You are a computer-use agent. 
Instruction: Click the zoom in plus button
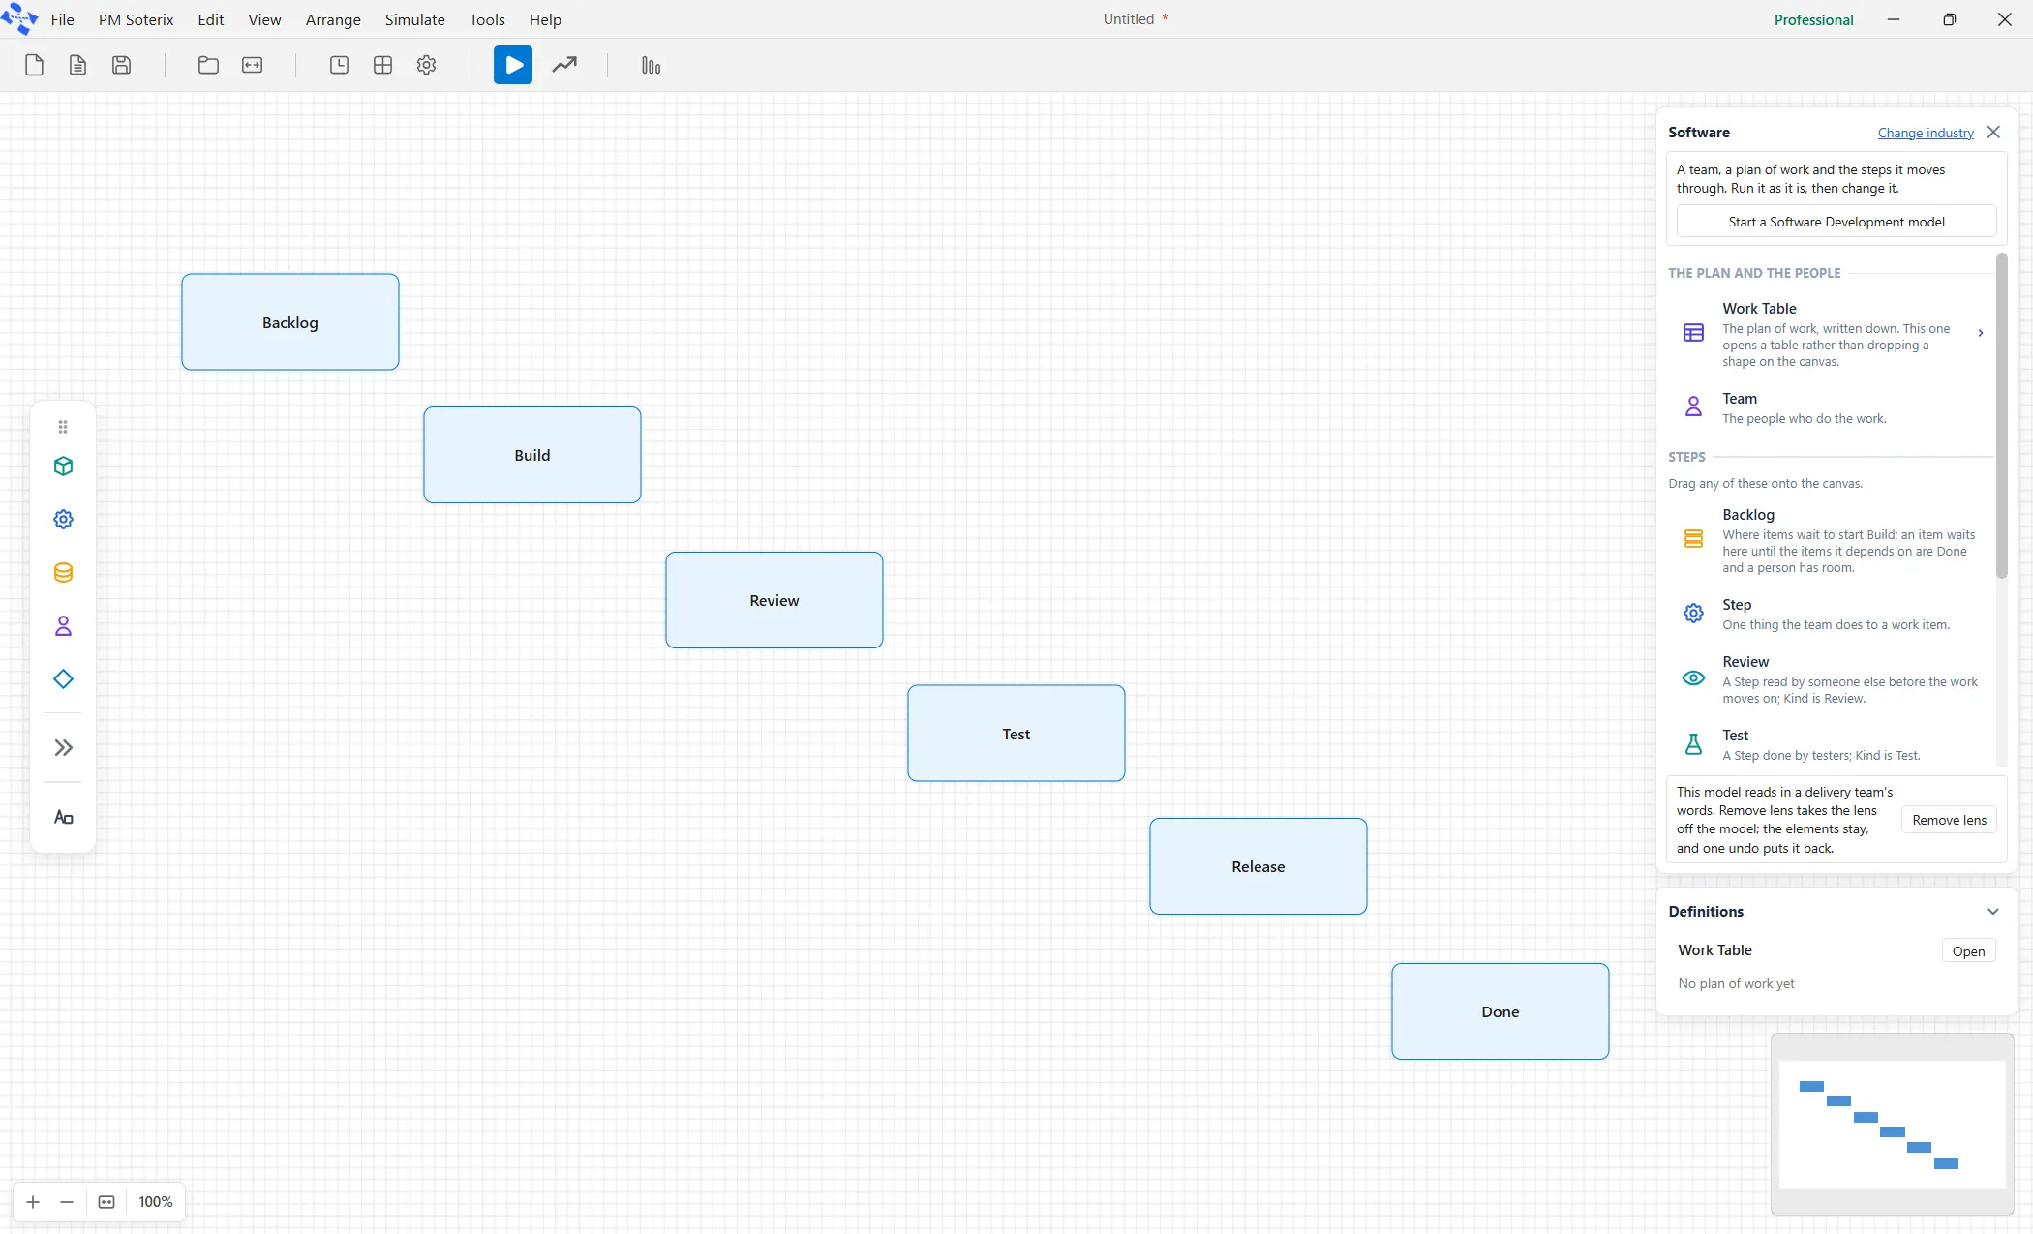[x=33, y=1202]
